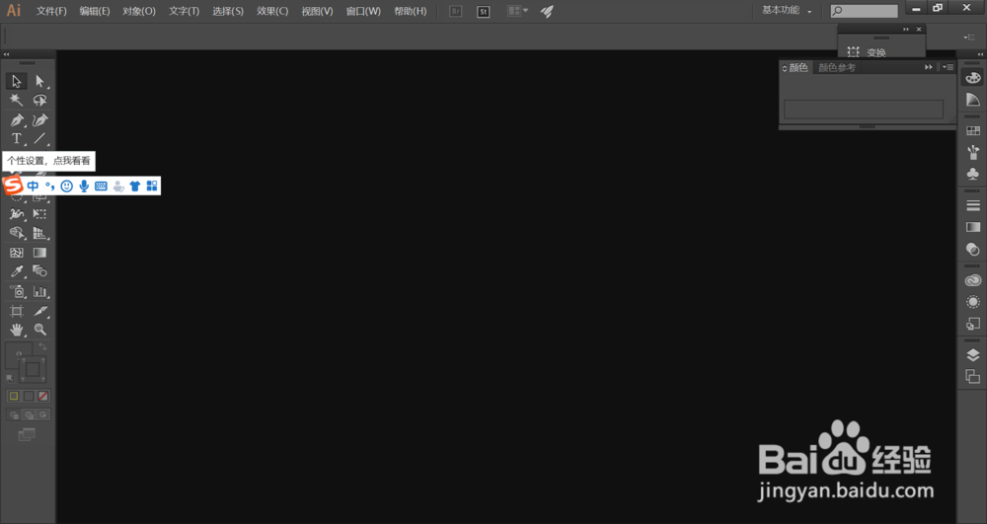Select the Selection tool (black arrow)
Viewport: 987px width, 524px height.
tap(17, 81)
